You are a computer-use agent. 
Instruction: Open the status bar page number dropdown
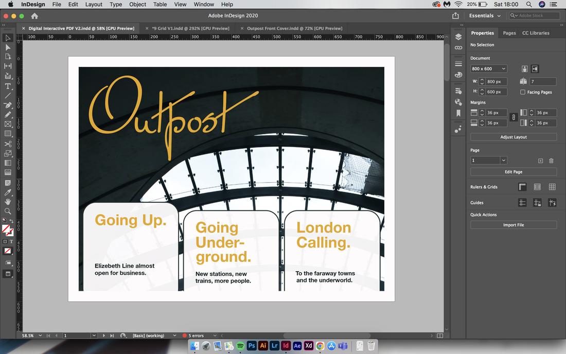(94, 335)
